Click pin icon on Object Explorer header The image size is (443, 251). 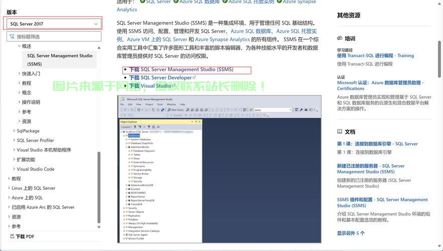click(196, 121)
